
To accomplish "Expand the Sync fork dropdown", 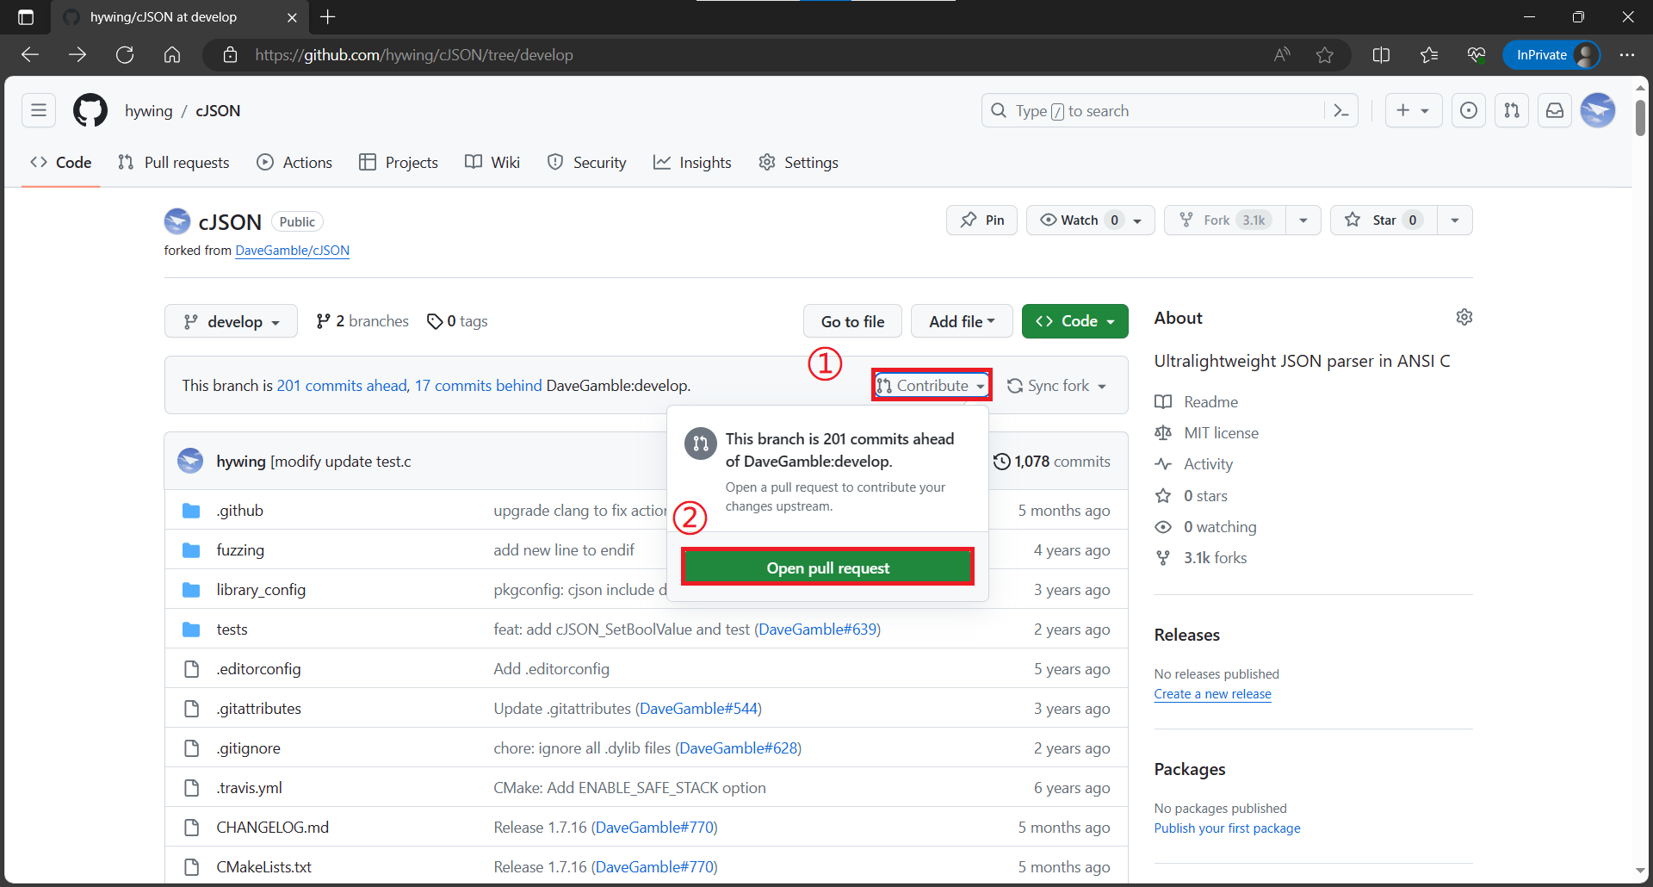I will point(1056,385).
